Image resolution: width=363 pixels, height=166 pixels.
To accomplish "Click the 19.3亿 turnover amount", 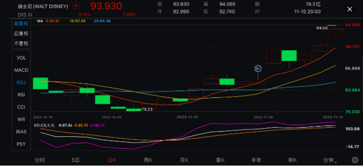I will tap(313, 4).
